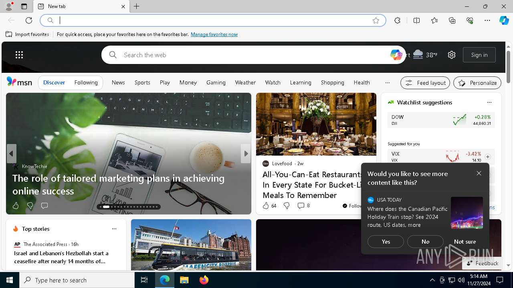Click the refresh page icon
The width and height of the screenshot is (513, 288).
tap(29, 20)
